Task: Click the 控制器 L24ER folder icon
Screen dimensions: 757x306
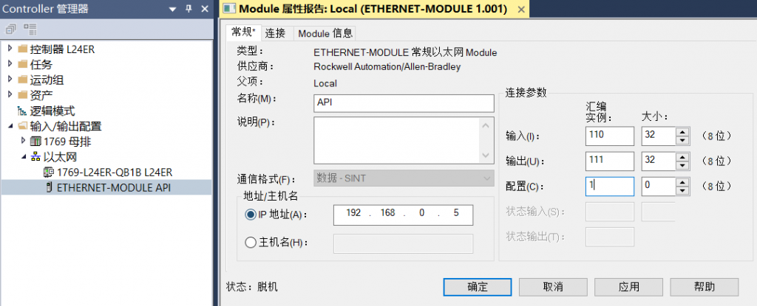Action: pyautogui.click(x=23, y=49)
